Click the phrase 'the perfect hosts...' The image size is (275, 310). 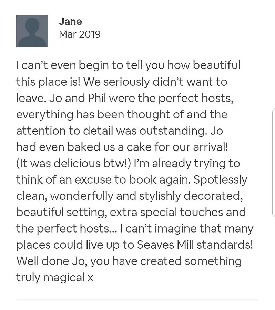coord(67,229)
